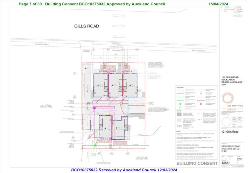Select the address '121 GILLS ROAD, BUCKLANDS BEACH' block

pos(232,81)
